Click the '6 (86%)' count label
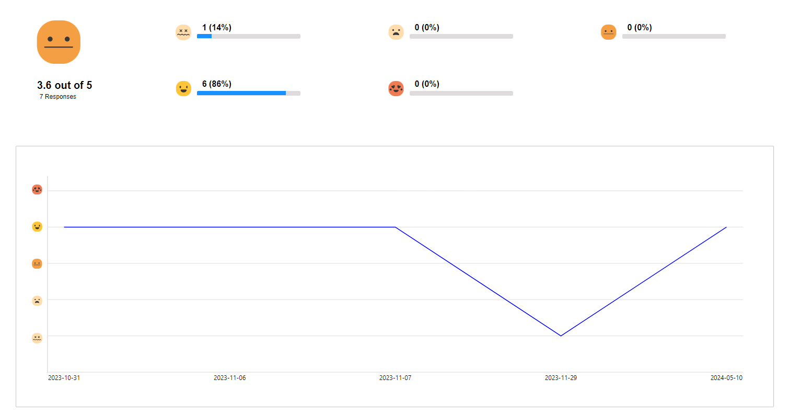The image size is (789, 414). click(x=217, y=84)
